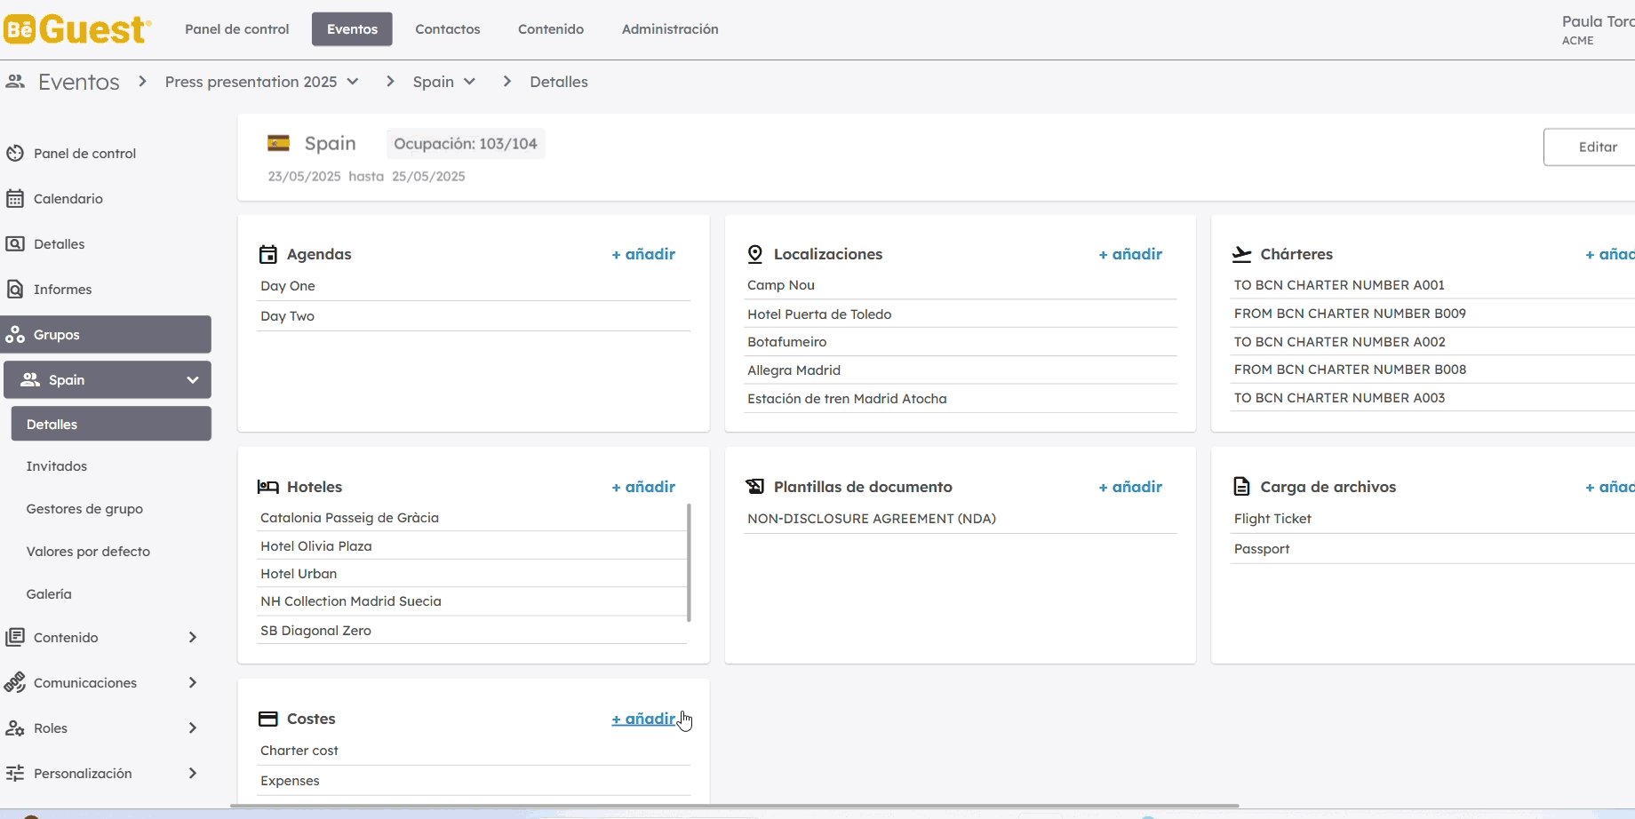Viewport: 1635px width, 819px height.
Task: Select Galería in the sidebar
Action: [49, 594]
